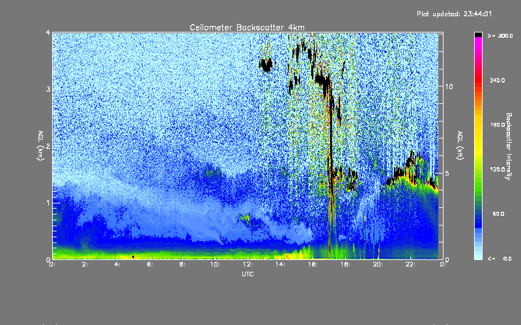
Task: Click the '60.0' colorbar value
Action: [x=498, y=214]
